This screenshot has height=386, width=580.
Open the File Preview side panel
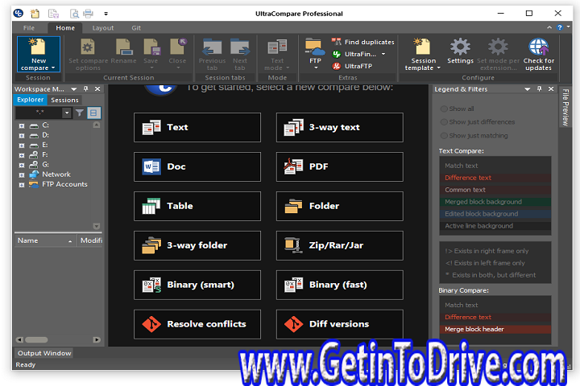(565, 108)
